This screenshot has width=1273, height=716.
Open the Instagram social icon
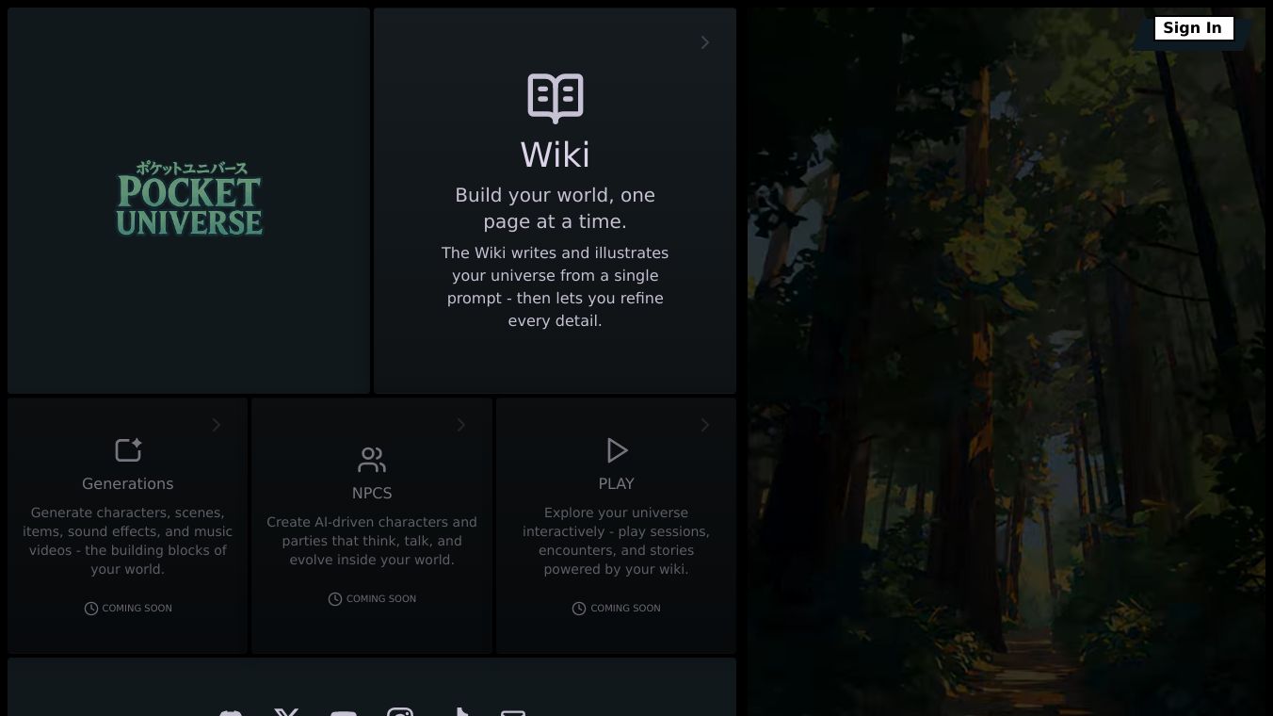(x=400, y=712)
